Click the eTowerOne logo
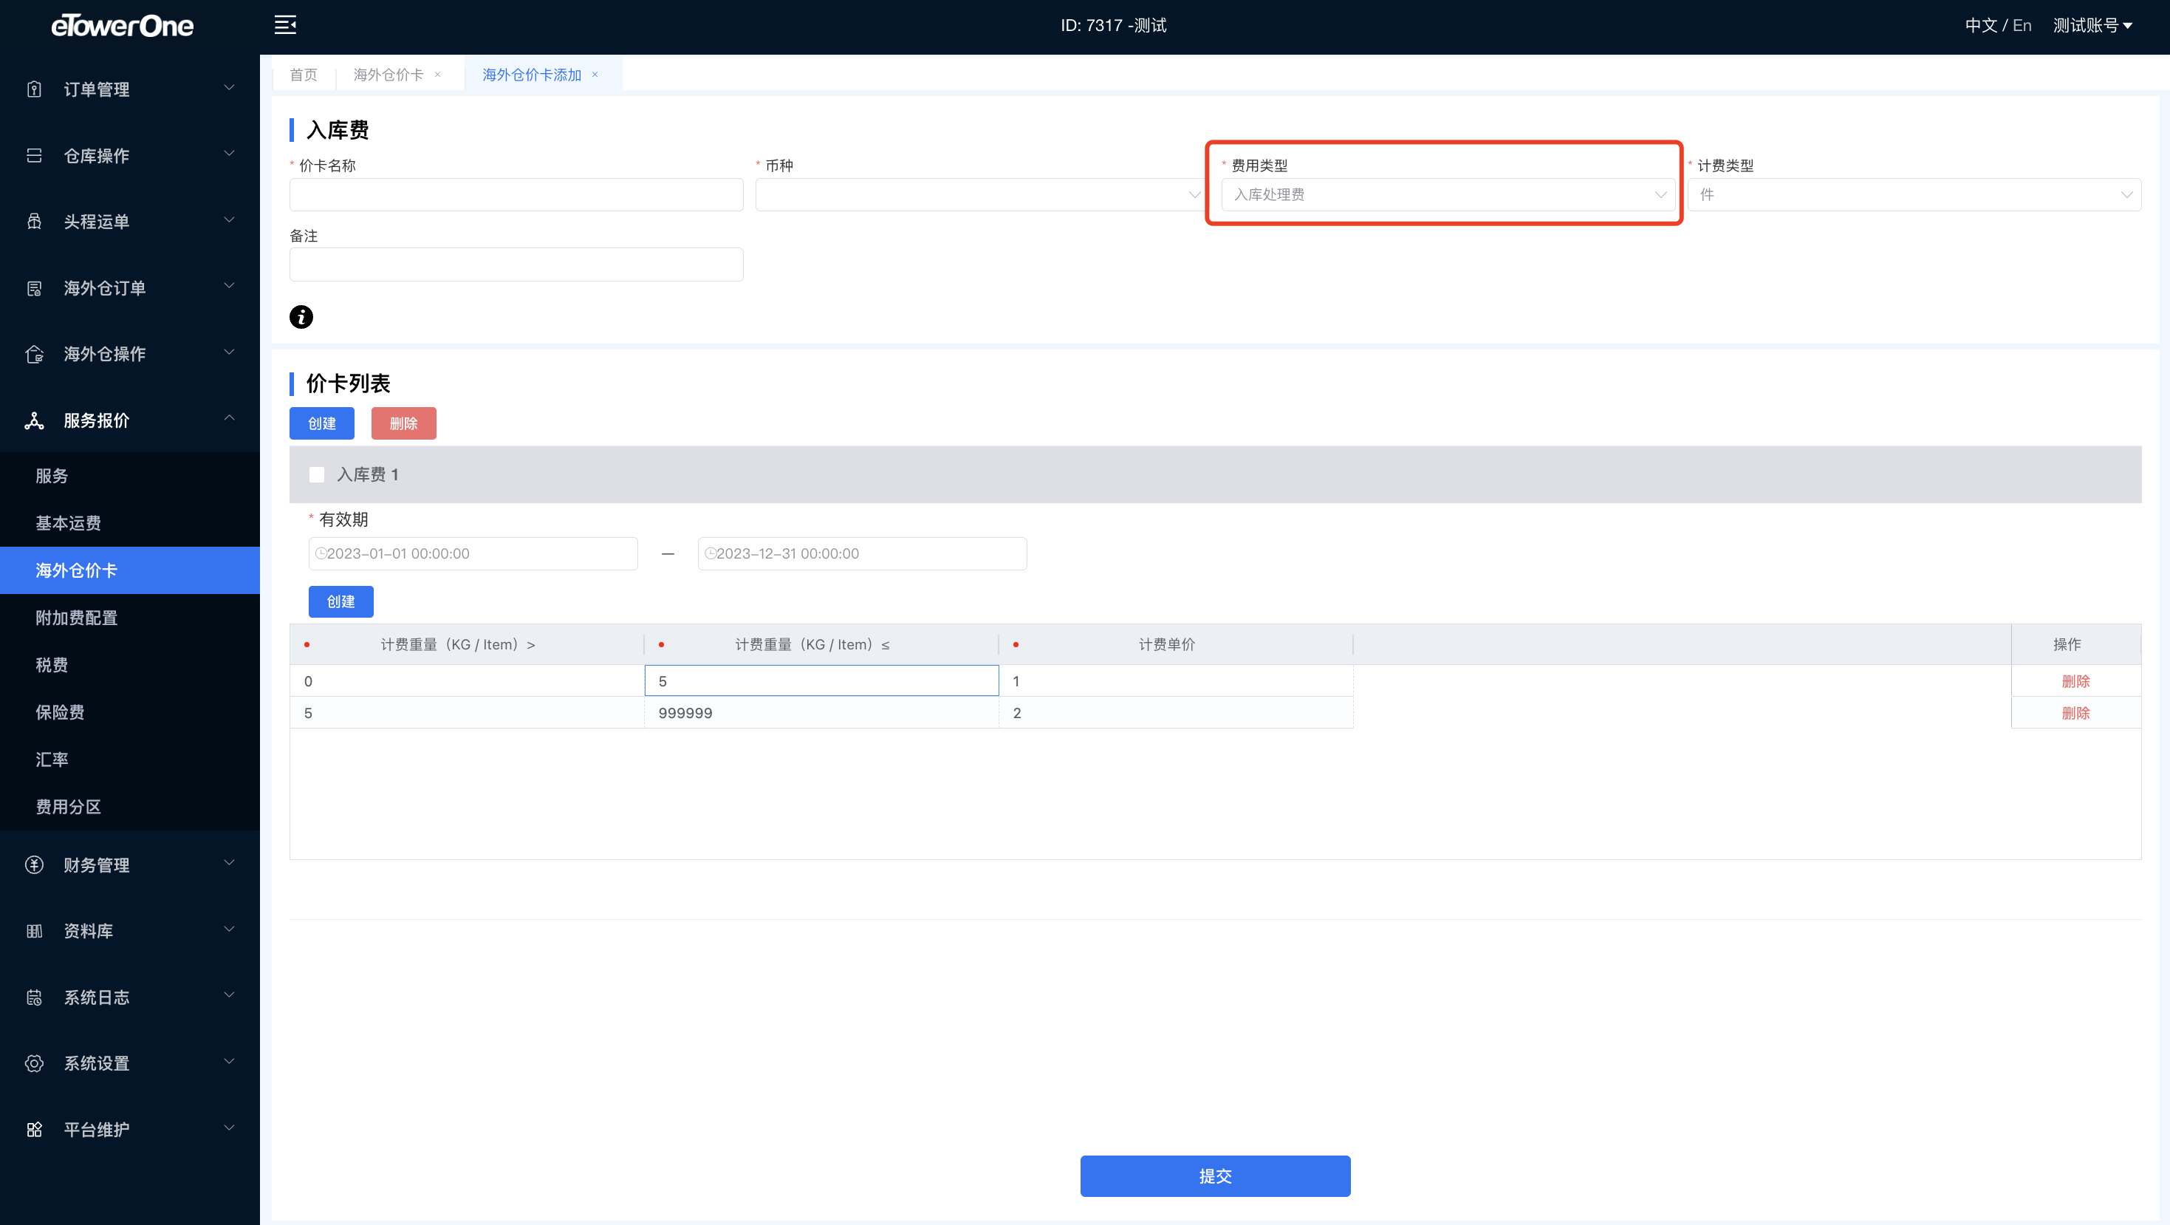 (x=123, y=26)
